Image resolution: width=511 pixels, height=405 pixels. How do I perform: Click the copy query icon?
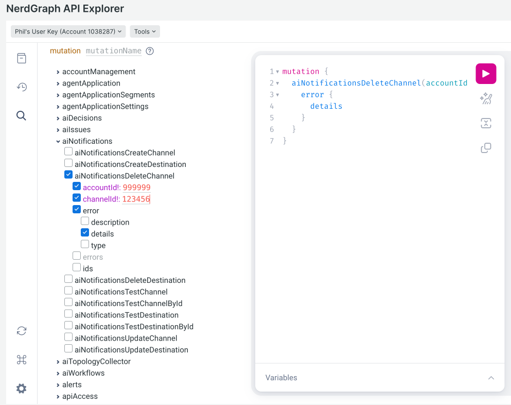pos(486,148)
